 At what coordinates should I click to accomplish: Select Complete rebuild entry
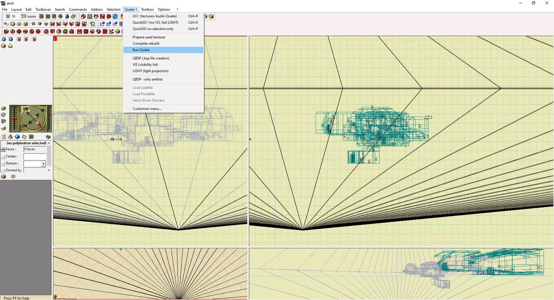[163, 43]
